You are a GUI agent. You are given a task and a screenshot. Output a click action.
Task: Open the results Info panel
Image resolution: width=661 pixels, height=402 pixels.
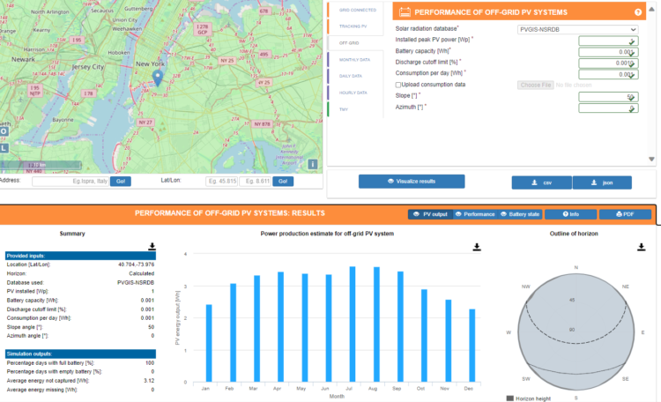click(568, 214)
